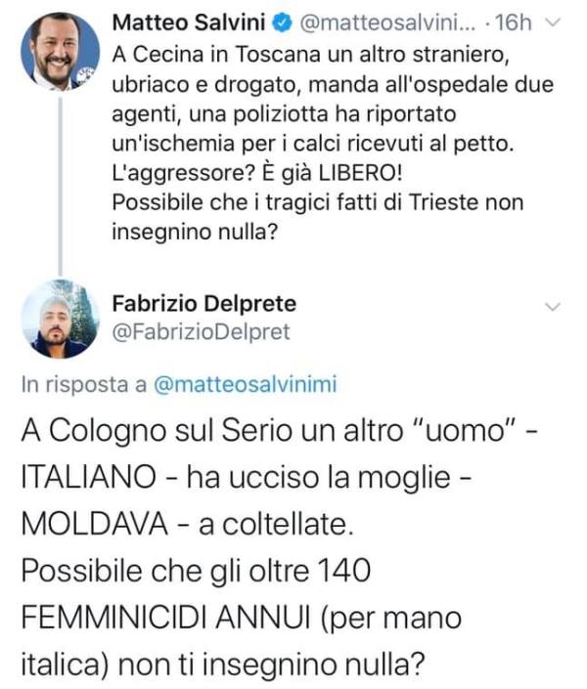This screenshot has width=587, height=689.
Task: Click the 'L'aggressore? È già LIBERO!' line
Action: click(x=257, y=174)
